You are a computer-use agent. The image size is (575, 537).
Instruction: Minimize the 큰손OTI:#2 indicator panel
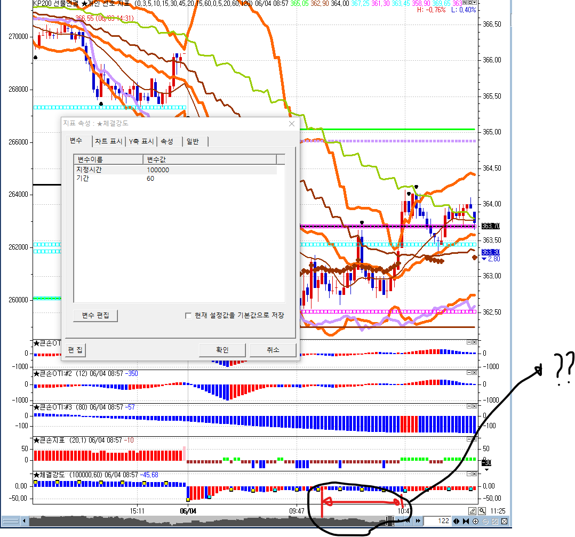tap(469, 373)
